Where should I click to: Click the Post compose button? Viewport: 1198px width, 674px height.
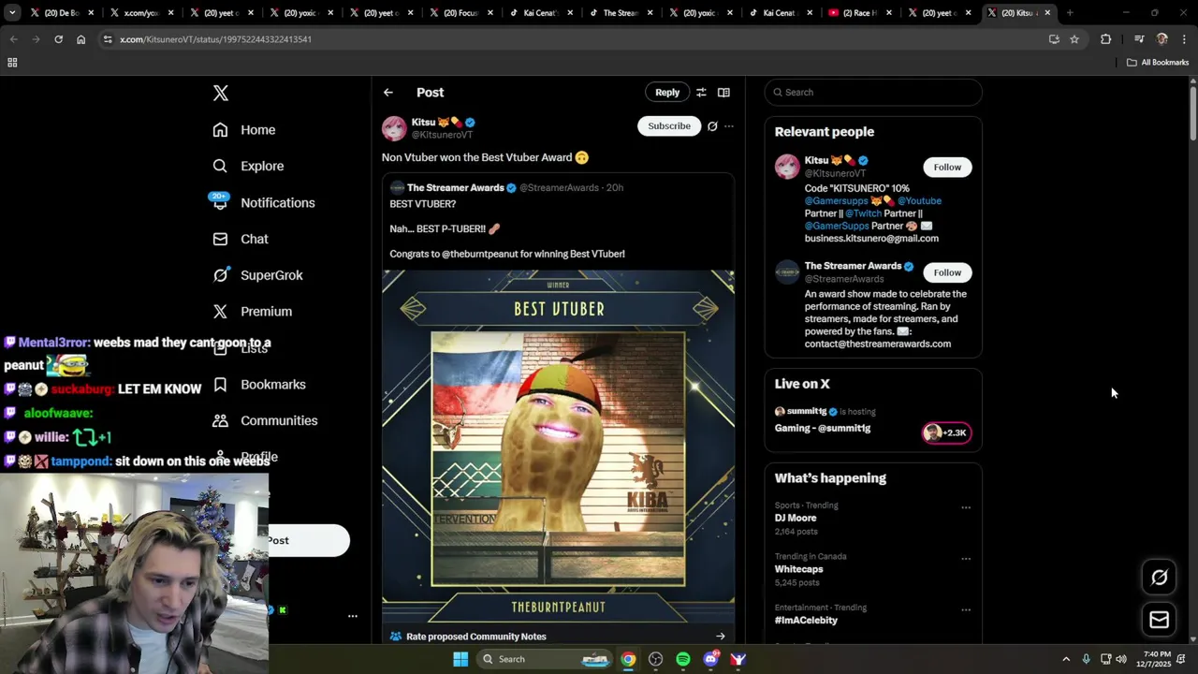(x=309, y=540)
